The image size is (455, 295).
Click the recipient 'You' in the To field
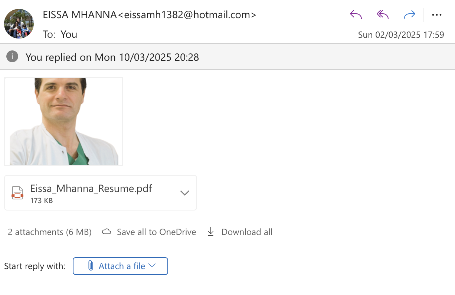coord(69,34)
